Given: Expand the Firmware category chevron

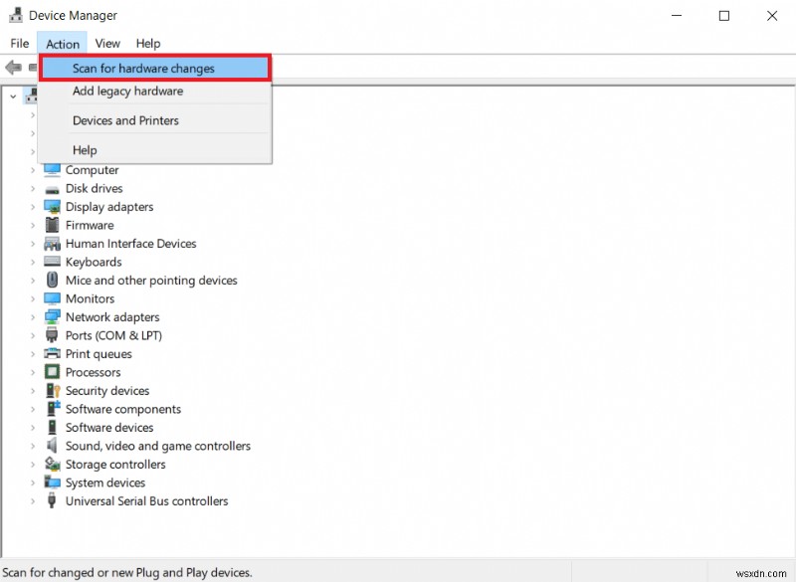Looking at the screenshot, I should pyautogui.click(x=33, y=226).
